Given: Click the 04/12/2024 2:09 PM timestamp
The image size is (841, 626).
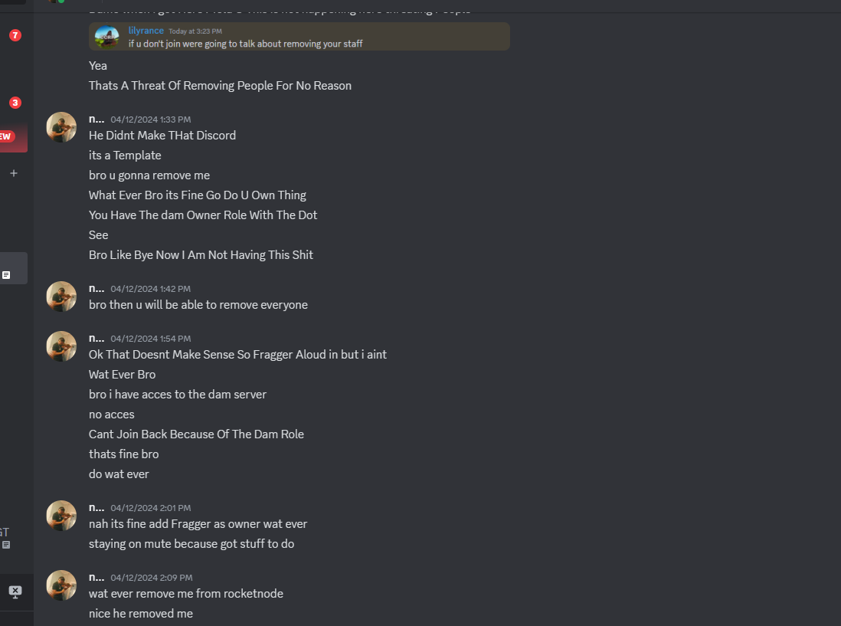Looking at the screenshot, I should coord(151,578).
